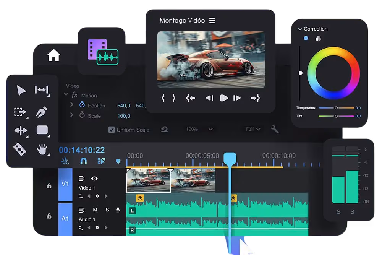The width and height of the screenshot is (382, 255).
Task: Click the Home icon
Action: point(54,55)
